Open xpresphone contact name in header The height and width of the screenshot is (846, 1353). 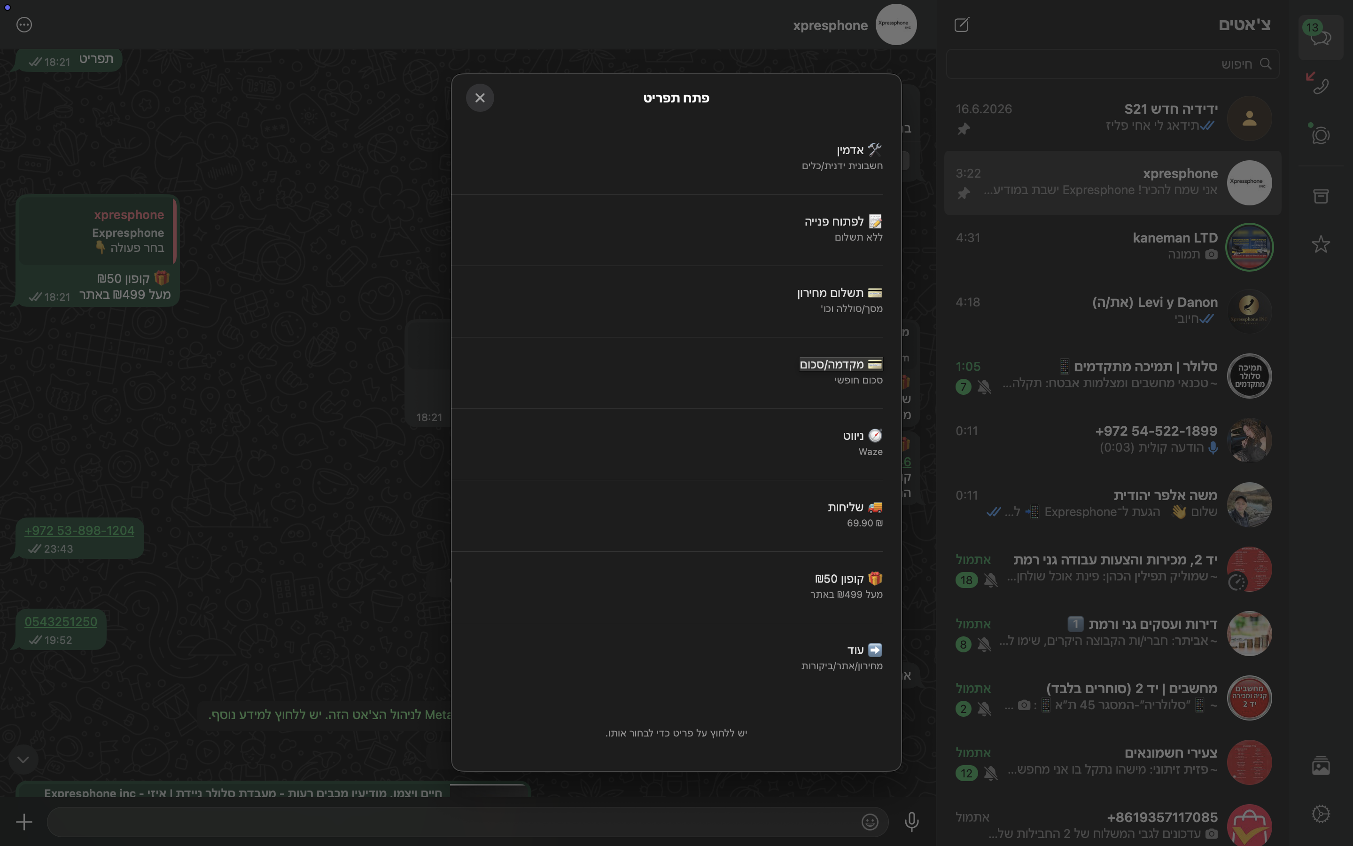pyautogui.click(x=830, y=25)
